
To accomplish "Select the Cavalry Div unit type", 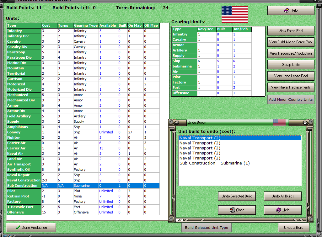I will point(24,47).
